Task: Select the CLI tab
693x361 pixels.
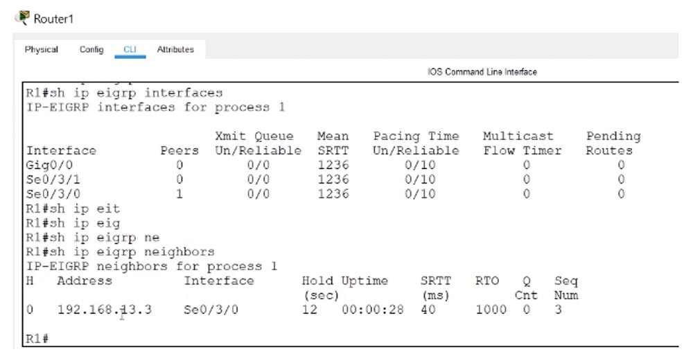Action: click(130, 49)
